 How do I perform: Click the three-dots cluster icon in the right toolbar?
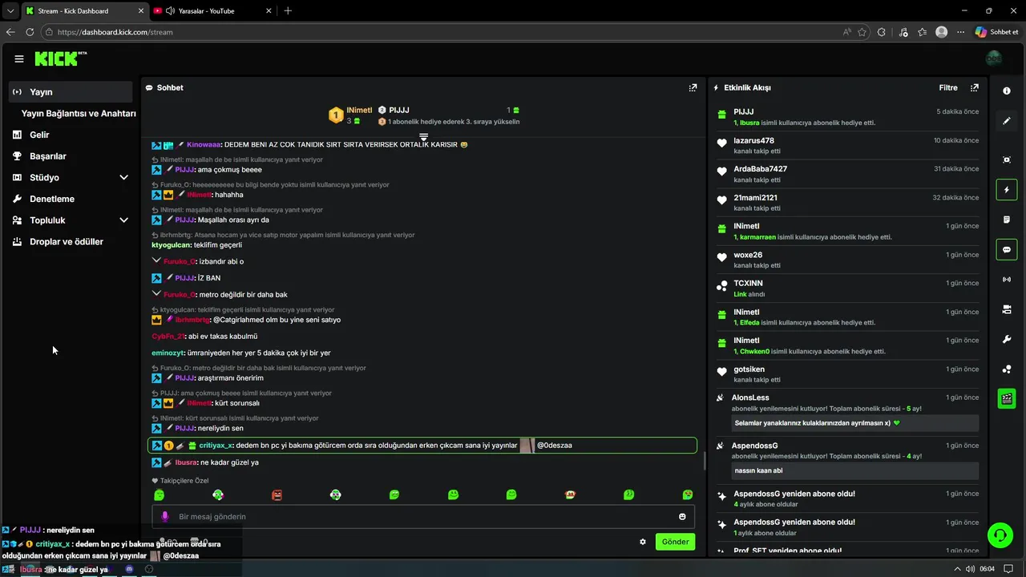1007,369
